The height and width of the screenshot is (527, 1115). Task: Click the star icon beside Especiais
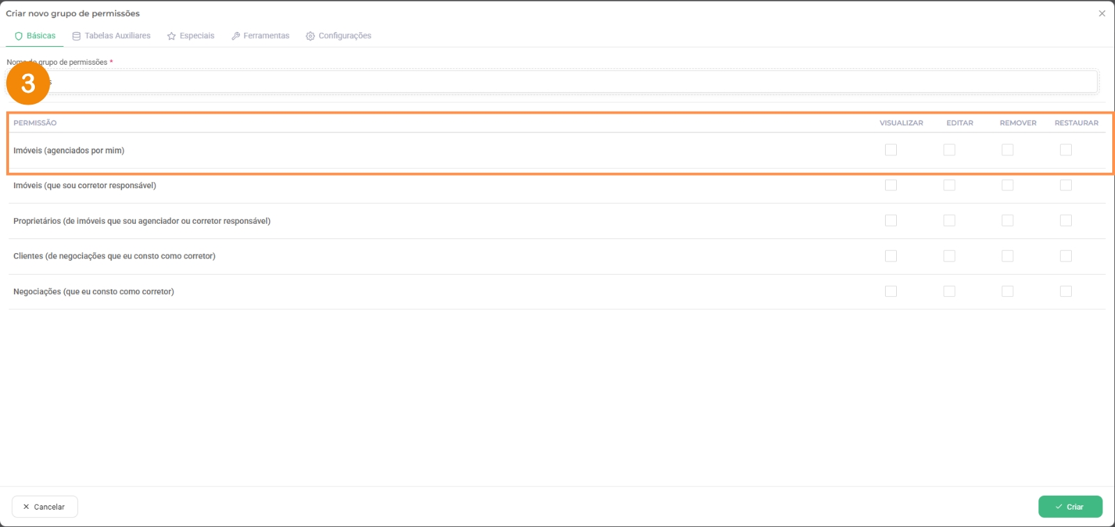[x=171, y=36]
